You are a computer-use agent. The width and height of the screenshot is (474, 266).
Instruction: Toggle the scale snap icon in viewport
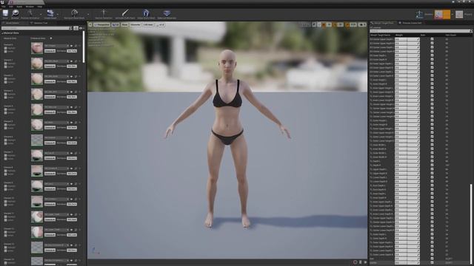click(347, 24)
